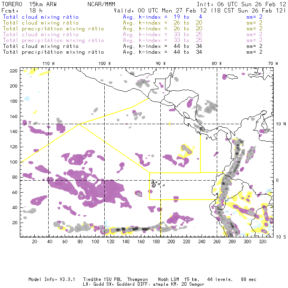
Task: Click the horizontal-axis tick label '240'
Action: coord(202,242)
